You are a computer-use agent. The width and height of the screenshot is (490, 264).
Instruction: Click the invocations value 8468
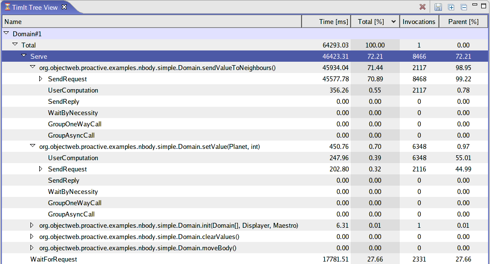click(x=419, y=79)
